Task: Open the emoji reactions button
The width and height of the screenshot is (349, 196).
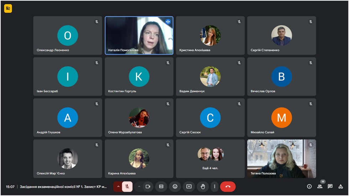Action: pos(175,186)
